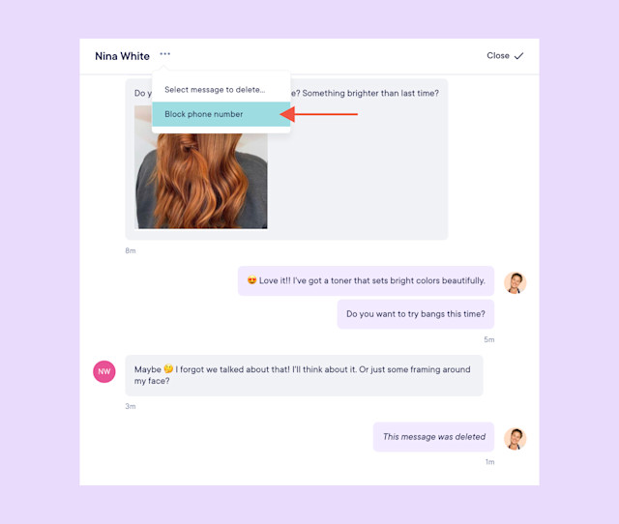Click the pink NW avatar icon
The height and width of the screenshot is (524, 619).
(x=104, y=371)
